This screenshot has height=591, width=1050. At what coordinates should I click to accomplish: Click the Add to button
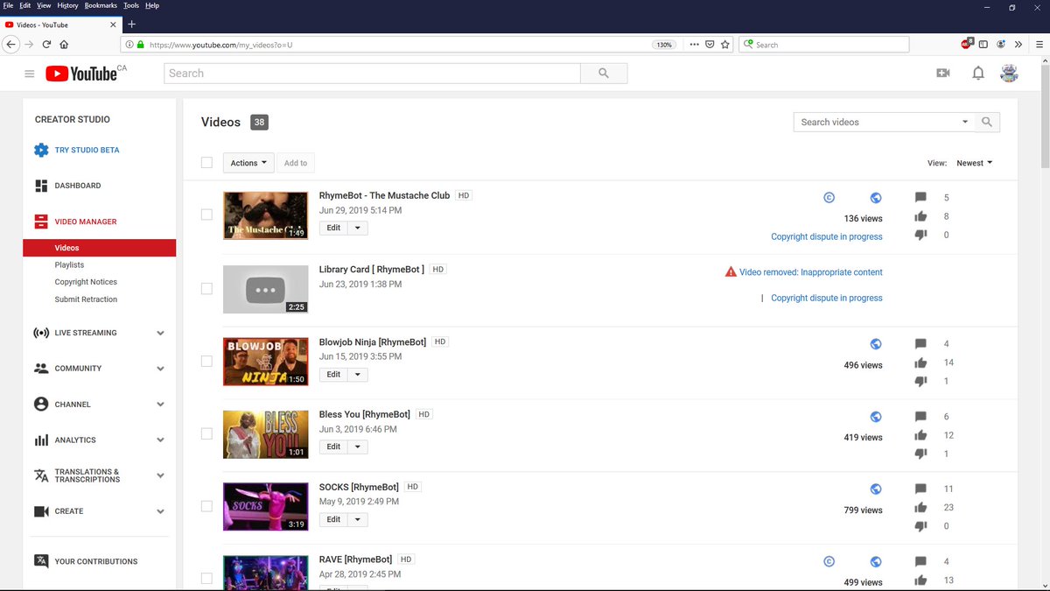pos(296,163)
